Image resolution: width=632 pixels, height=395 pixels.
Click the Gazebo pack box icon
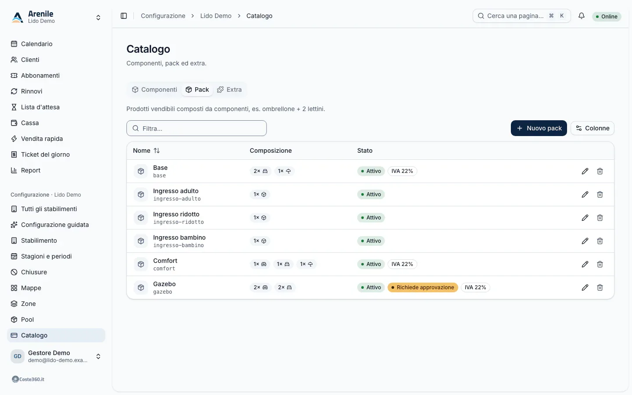(141, 287)
